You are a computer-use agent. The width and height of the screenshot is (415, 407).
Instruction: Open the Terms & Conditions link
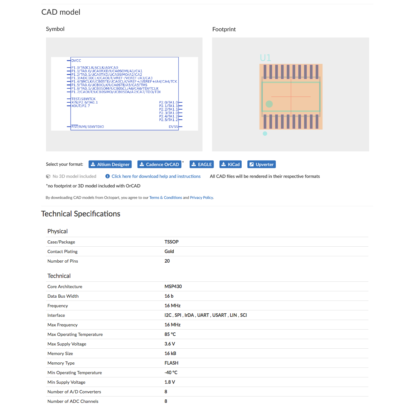click(x=165, y=198)
